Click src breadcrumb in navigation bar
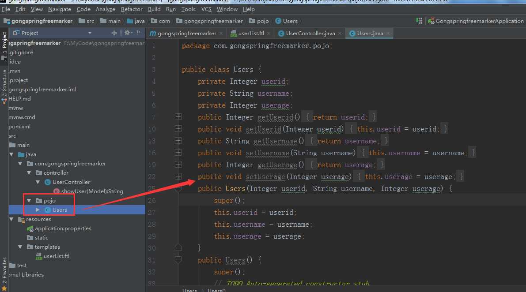The image size is (526, 292). (x=87, y=21)
